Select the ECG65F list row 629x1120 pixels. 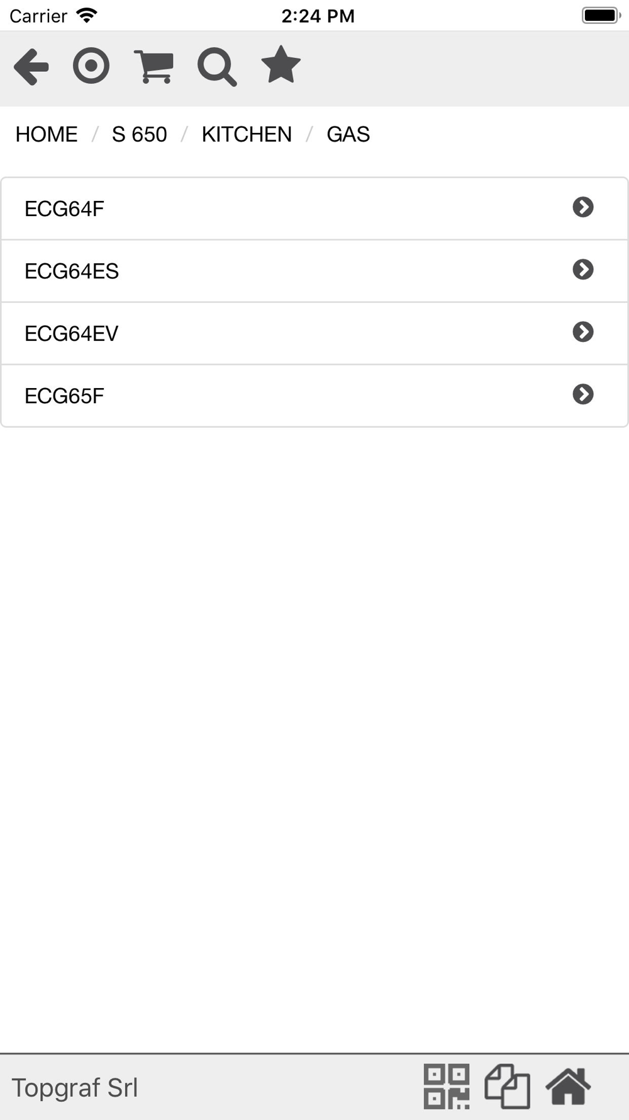[x=314, y=396]
